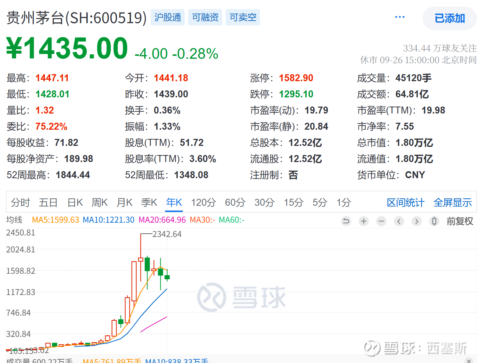
Task: Click the 成交额 value 64.81亿
Action: 412,94
